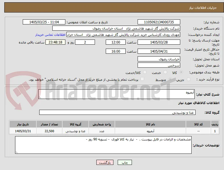
Task: Click the تاریخ نیاز column header
Action: tap(23, 124)
